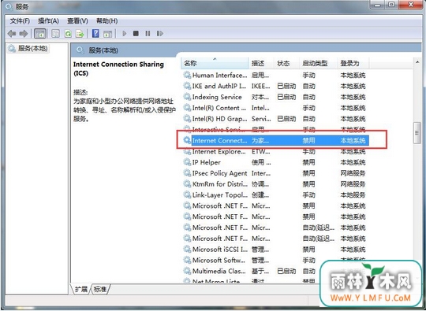Click gear icon of Link-Layer Topology row
426x311 pixels.
point(187,195)
